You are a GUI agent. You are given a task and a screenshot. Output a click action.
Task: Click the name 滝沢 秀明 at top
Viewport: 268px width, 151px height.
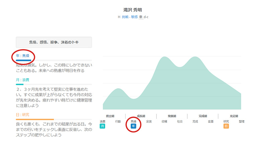coord(133,10)
